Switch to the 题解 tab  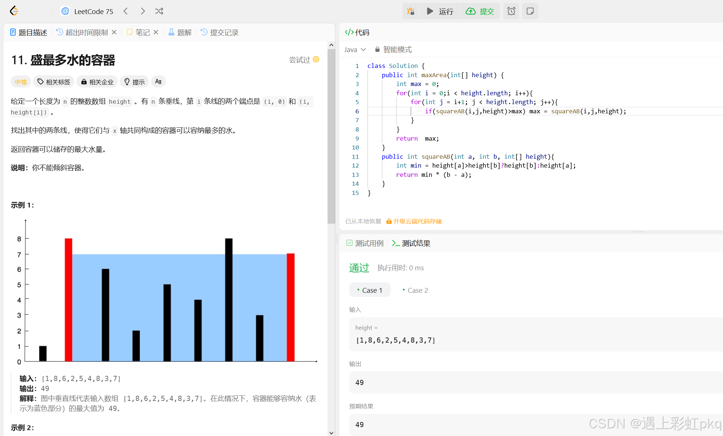(x=180, y=32)
